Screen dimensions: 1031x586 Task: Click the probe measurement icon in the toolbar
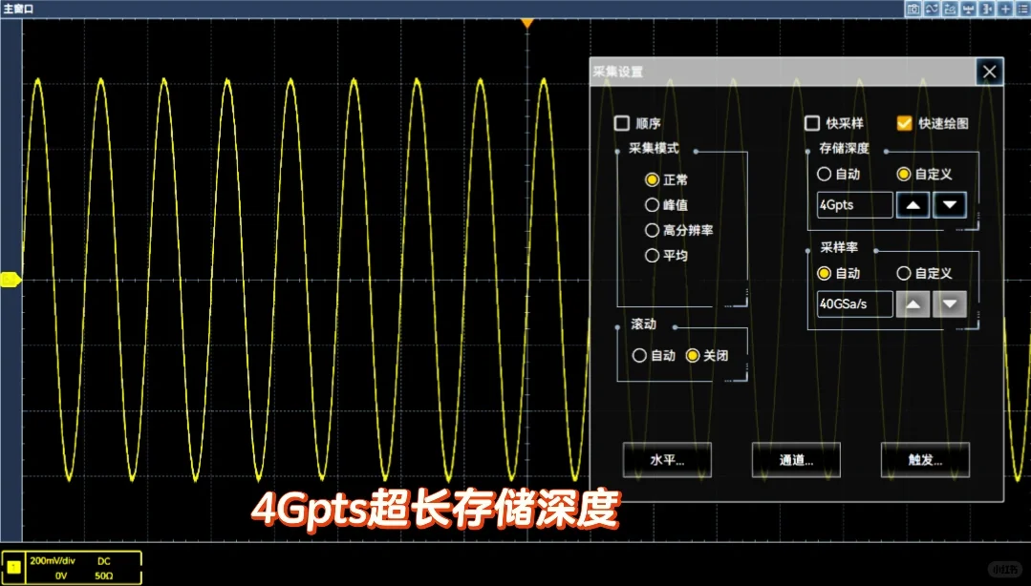click(x=967, y=9)
